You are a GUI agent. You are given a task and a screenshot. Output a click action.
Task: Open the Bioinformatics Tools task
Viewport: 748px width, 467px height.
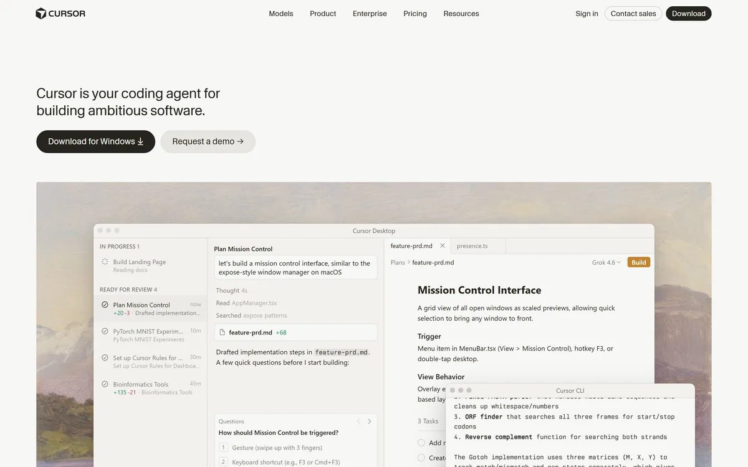pos(150,388)
